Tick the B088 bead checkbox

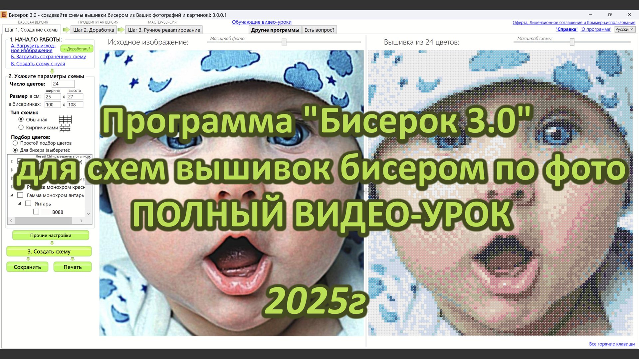click(x=36, y=212)
